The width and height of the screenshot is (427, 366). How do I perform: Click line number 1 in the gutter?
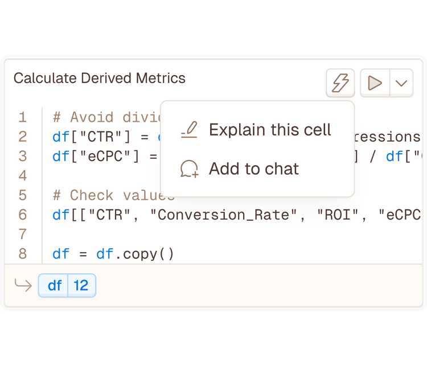(x=23, y=117)
